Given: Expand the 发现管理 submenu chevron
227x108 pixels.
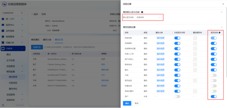Looking at the screenshot, I should (22, 94).
